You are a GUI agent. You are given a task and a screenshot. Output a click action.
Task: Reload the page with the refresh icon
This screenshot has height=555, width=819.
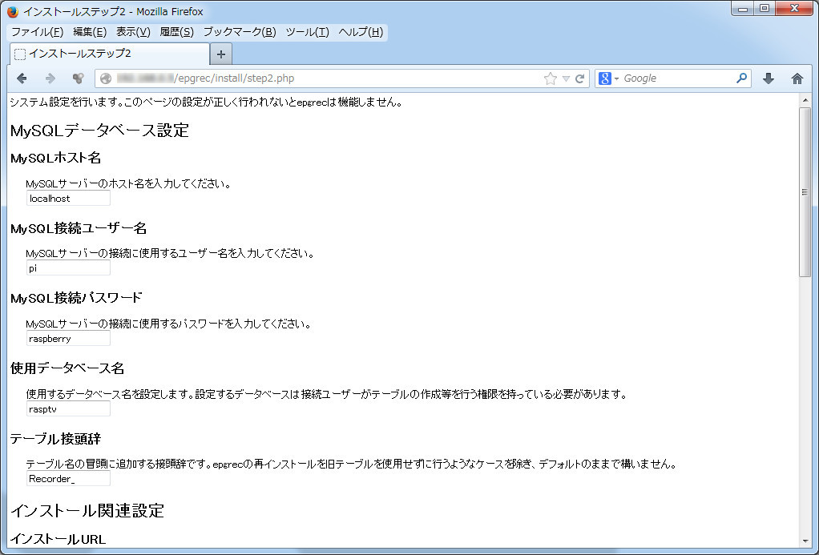(x=579, y=78)
